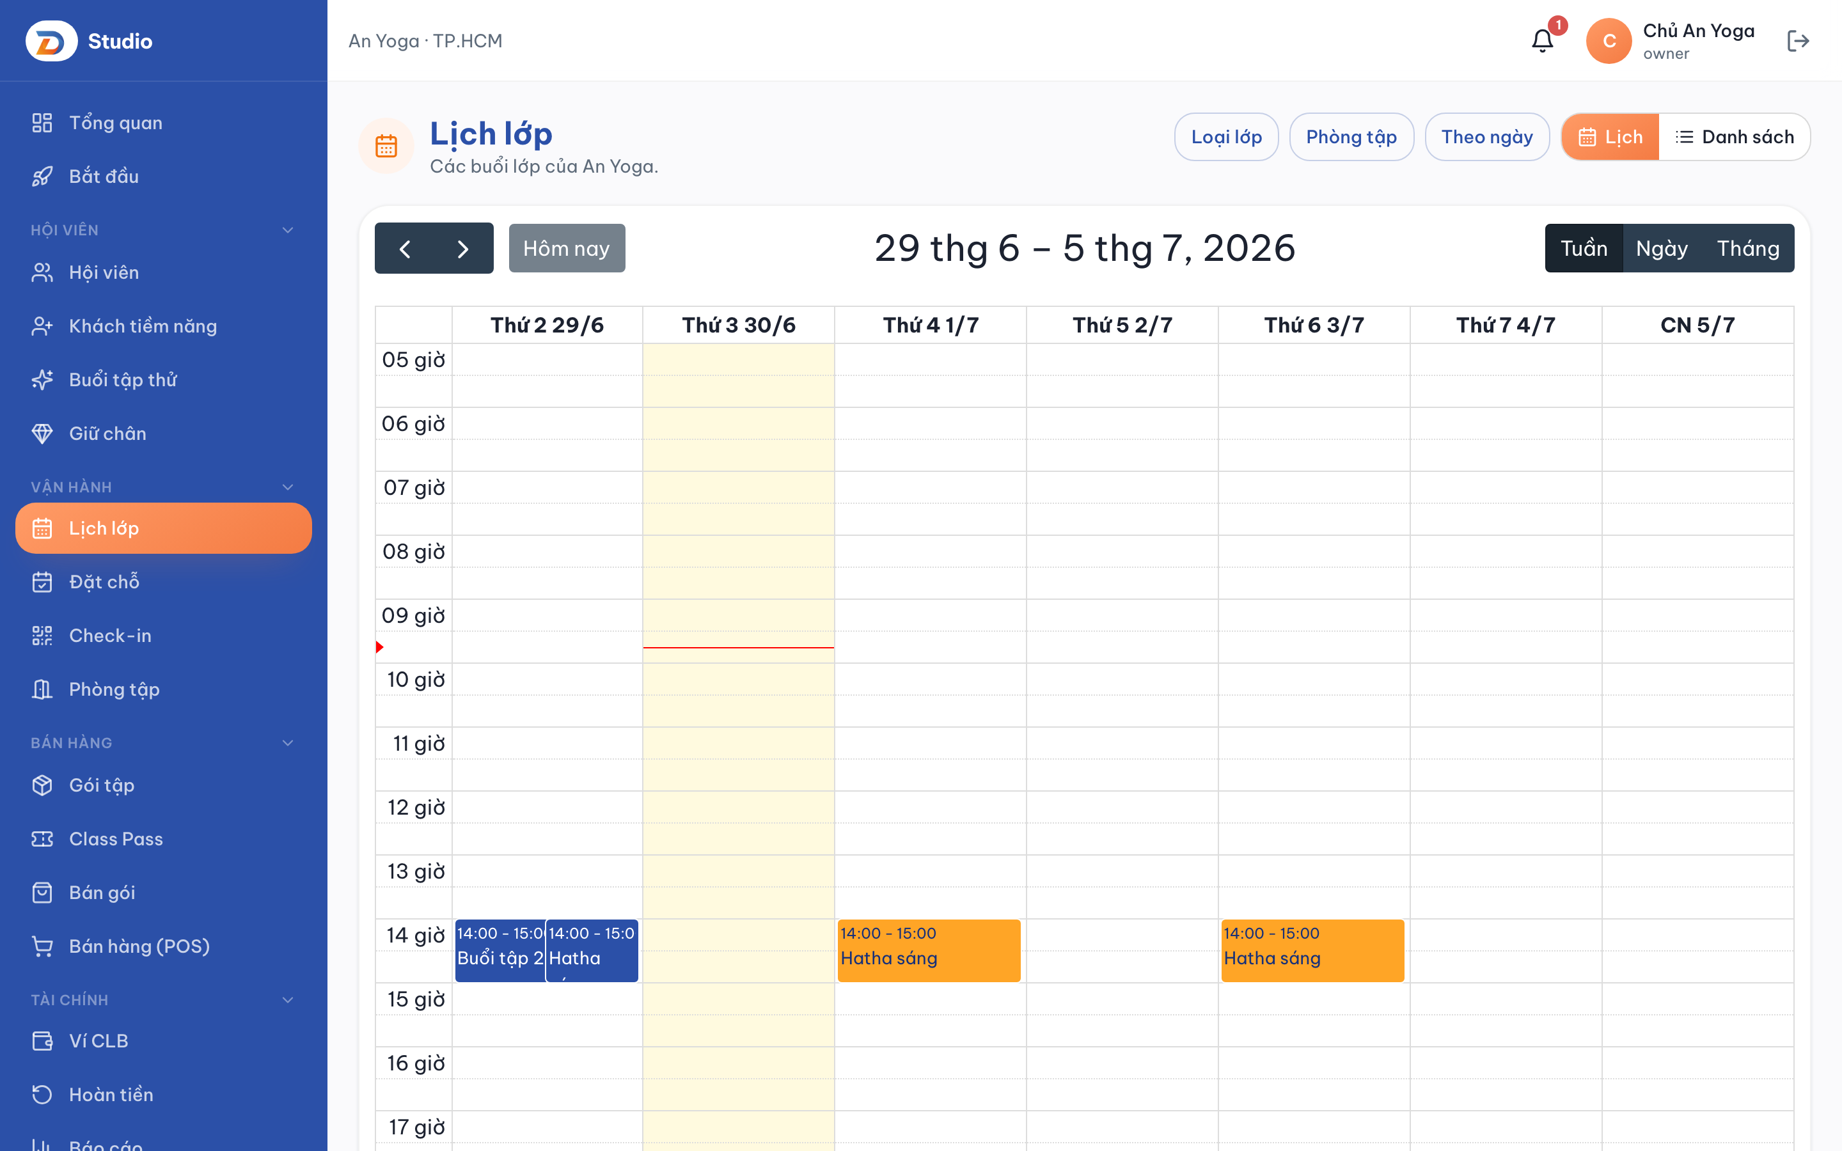Collapse the HỘI VIÊN section chevron
1842x1151 pixels.
[x=288, y=230]
